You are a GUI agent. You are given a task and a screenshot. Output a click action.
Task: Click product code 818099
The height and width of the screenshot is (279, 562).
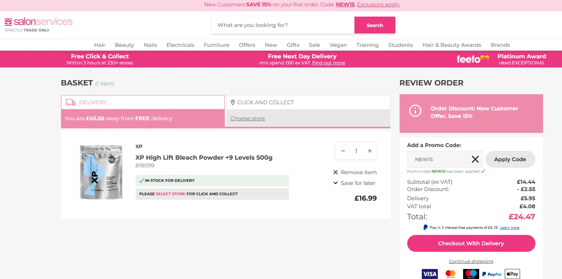coord(145,166)
